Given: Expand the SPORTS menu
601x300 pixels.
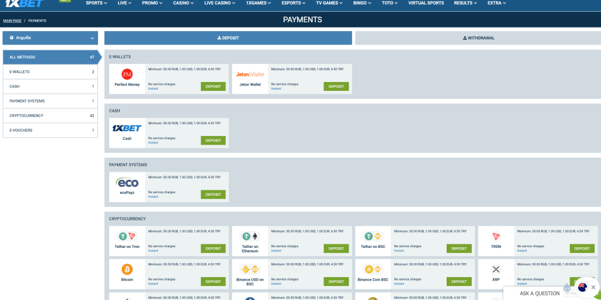Looking at the screenshot, I should coord(96,3).
